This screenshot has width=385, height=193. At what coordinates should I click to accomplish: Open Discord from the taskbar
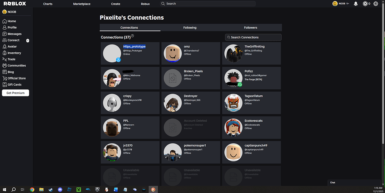point(60,190)
